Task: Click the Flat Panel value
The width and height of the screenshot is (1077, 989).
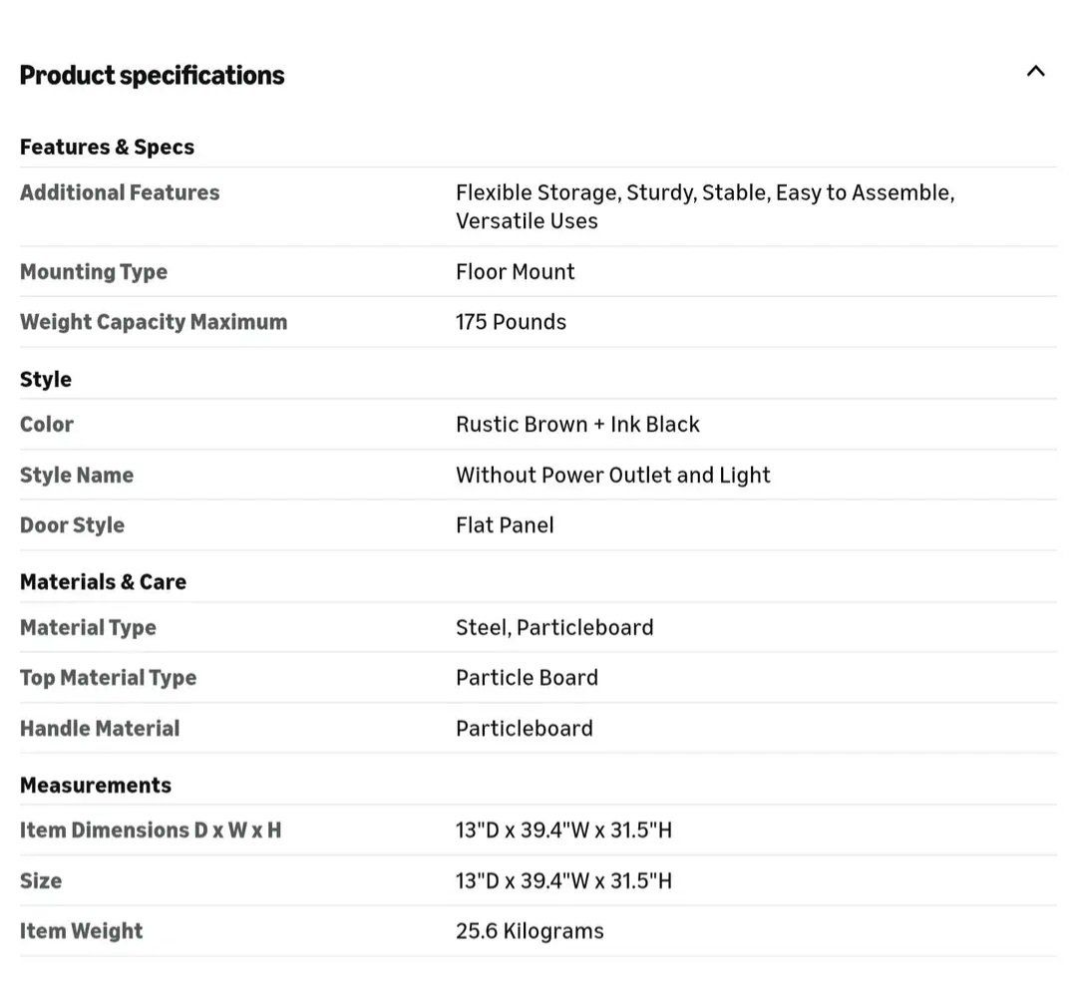Action: (505, 525)
